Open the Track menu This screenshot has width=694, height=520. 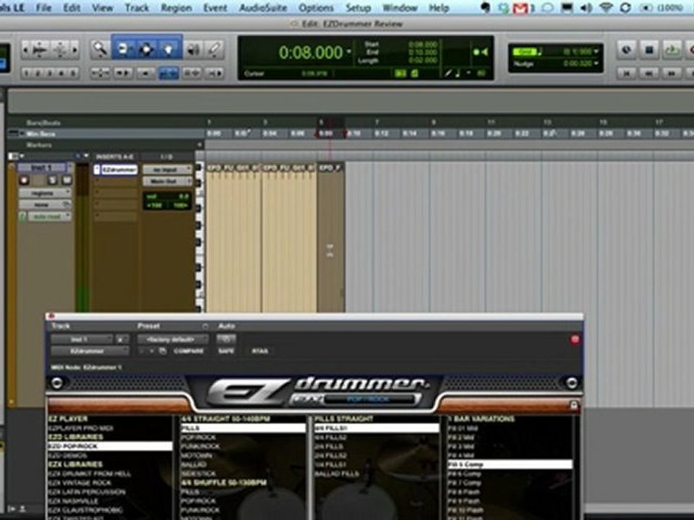click(x=137, y=8)
